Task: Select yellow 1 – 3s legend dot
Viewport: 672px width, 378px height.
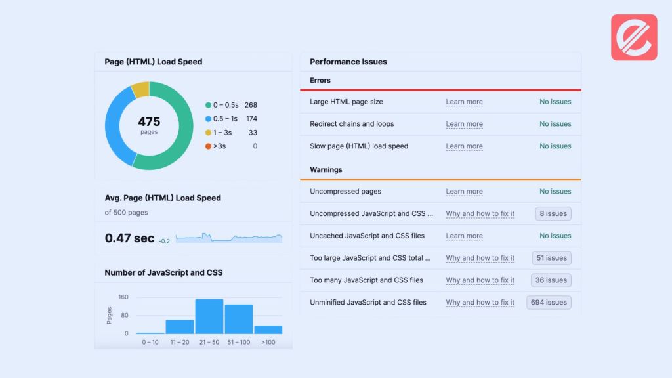Action: (x=208, y=133)
